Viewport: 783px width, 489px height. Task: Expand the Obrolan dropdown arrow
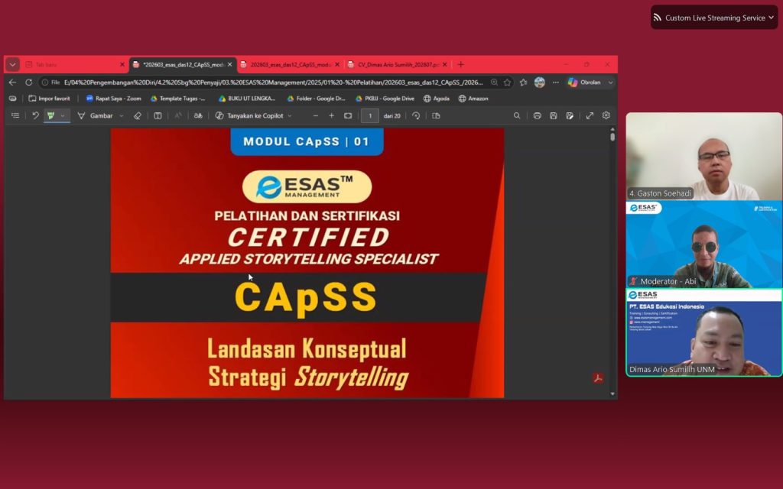610,83
